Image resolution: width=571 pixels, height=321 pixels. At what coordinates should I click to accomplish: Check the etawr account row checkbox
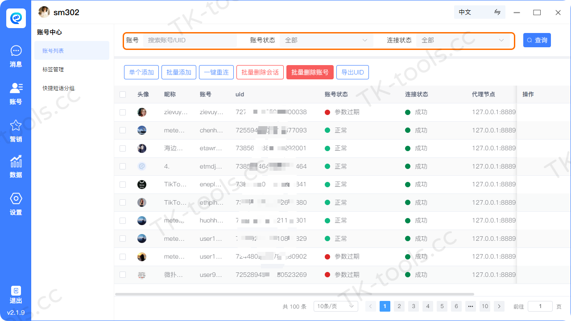coord(123,148)
